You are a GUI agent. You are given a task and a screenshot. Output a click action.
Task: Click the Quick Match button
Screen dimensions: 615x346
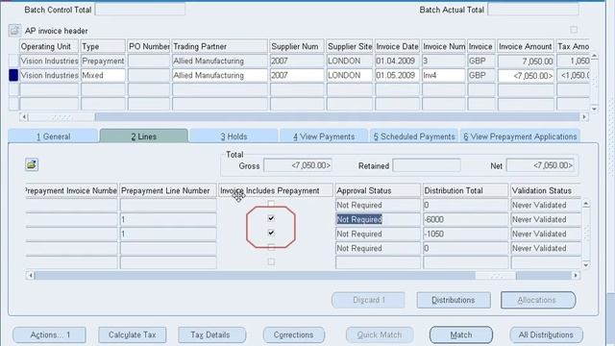(380, 335)
